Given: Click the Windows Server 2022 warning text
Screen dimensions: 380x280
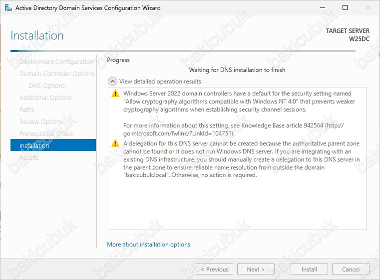Looking at the screenshot, I should coord(239,101).
